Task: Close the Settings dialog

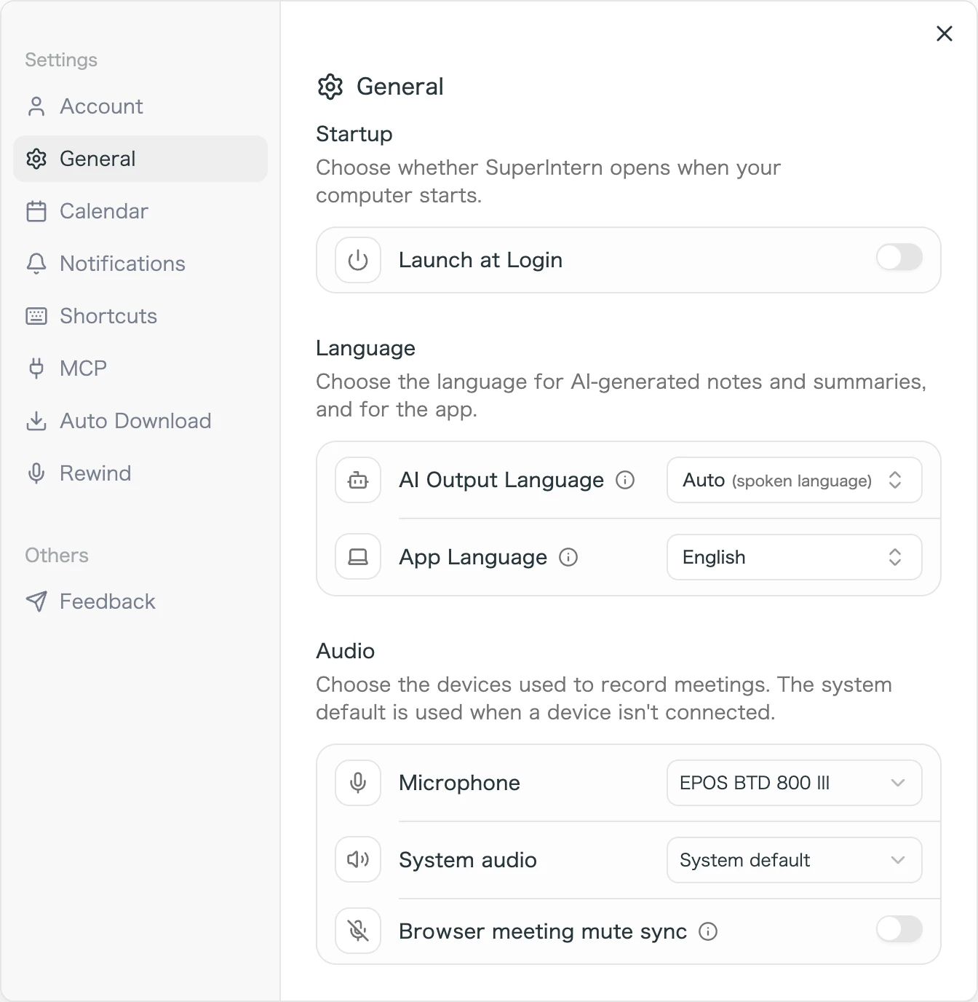Action: click(945, 33)
